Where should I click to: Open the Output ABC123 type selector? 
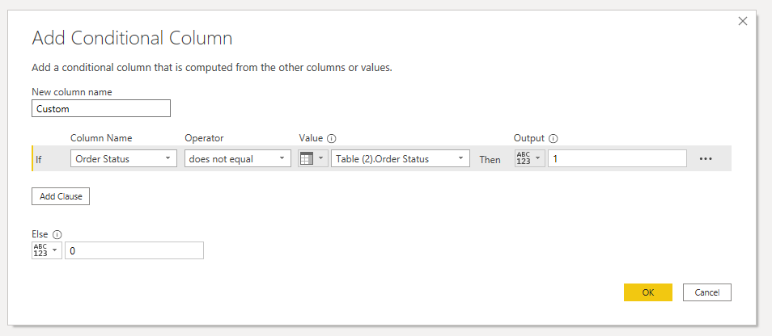click(x=530, y=158)
